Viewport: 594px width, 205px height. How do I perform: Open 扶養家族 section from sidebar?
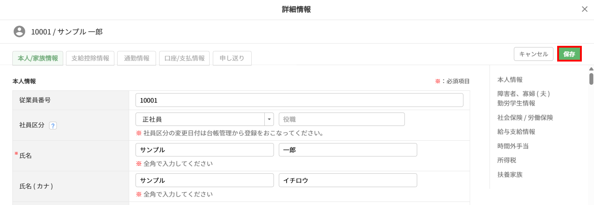(510, 175)
